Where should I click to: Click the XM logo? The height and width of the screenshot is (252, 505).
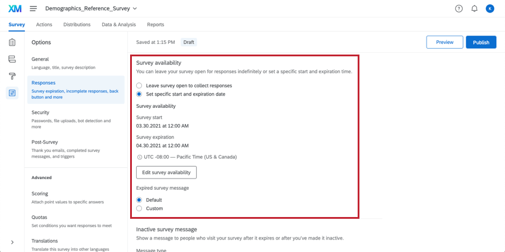tap(15, 9)
